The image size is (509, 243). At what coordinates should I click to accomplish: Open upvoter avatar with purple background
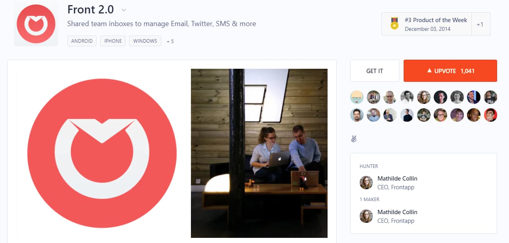[x=457, y=115]
